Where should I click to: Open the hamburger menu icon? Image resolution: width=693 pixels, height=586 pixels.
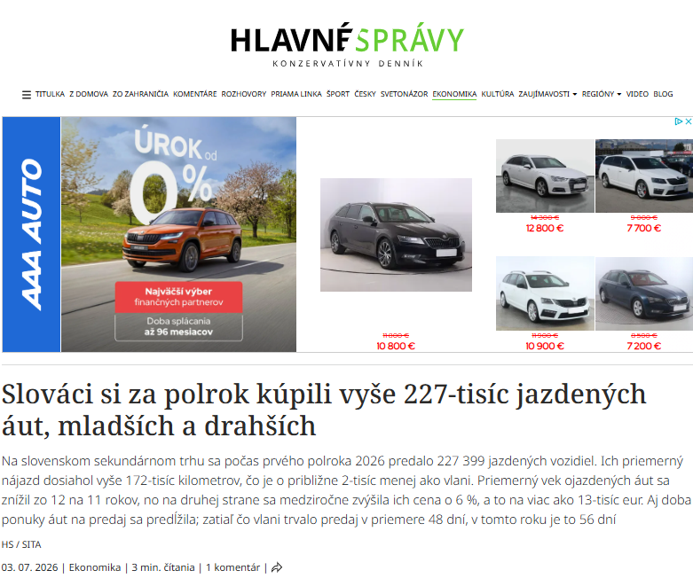(27, 95)
